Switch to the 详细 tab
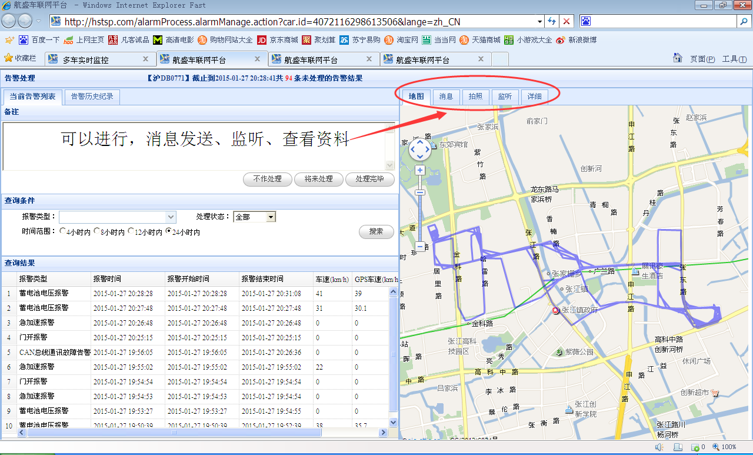This screenshot has width=753, height=455. (534, 97)
